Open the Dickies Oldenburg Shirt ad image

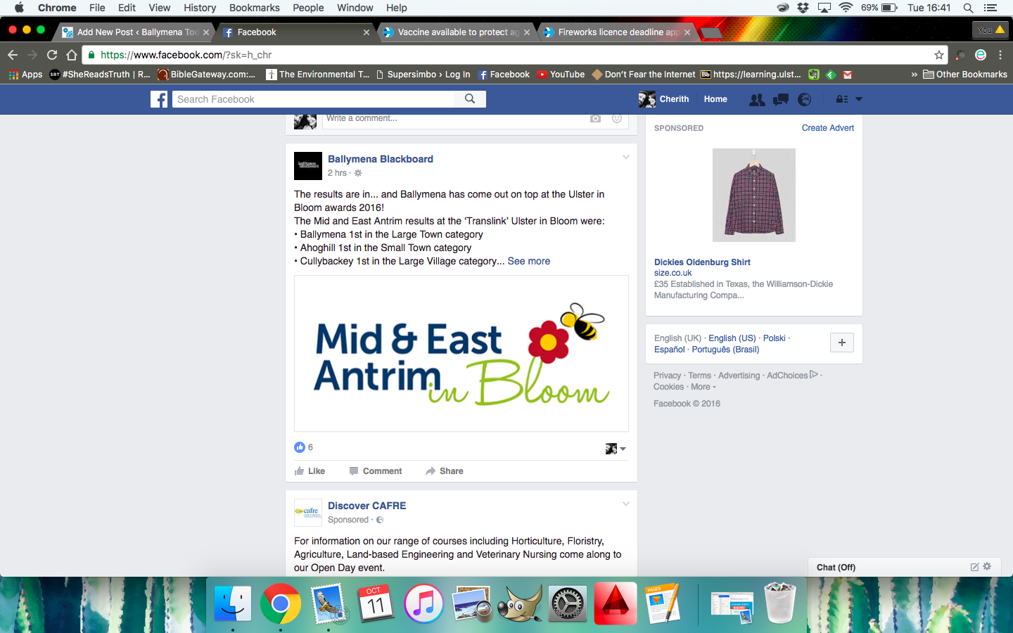[x=753, y=196]
